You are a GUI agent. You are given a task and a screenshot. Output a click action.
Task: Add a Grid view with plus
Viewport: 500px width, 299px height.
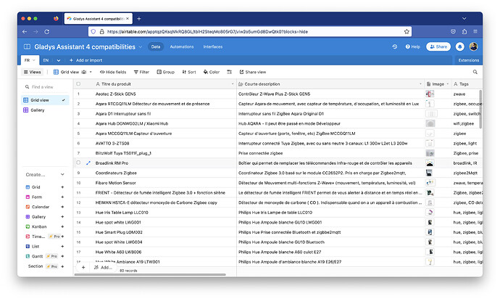click(62, 187)
